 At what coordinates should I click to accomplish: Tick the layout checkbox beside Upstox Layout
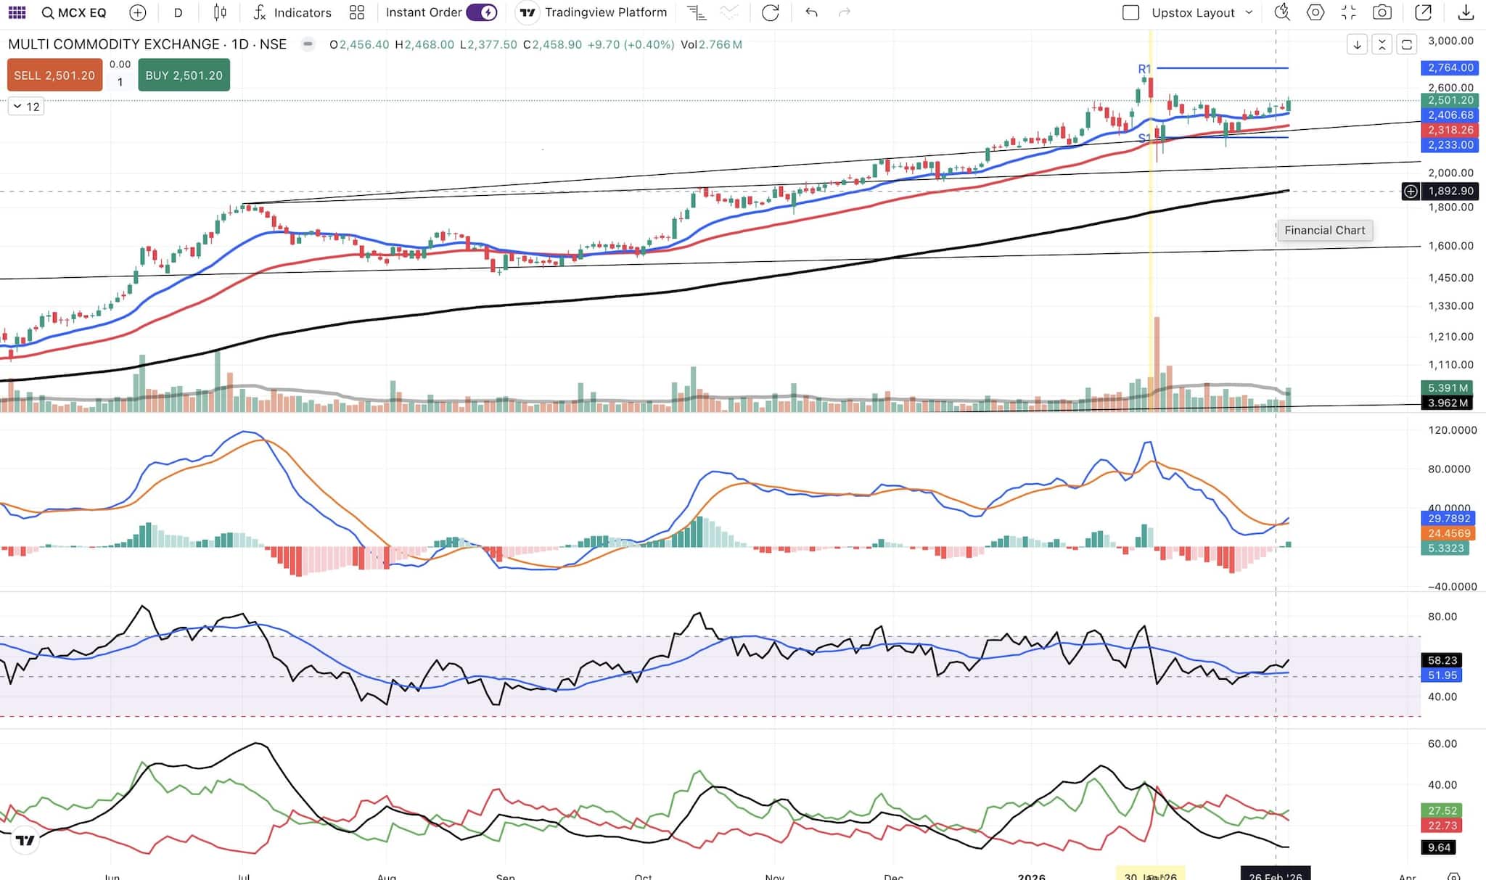point(1130,12)
